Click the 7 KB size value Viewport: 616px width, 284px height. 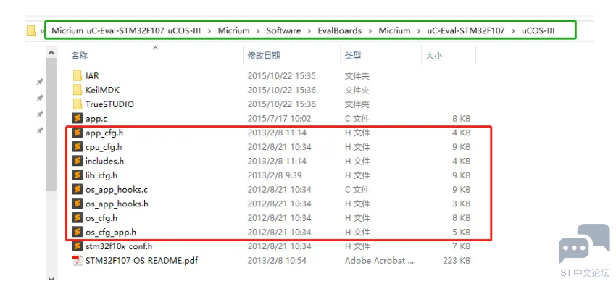[461, 246]
